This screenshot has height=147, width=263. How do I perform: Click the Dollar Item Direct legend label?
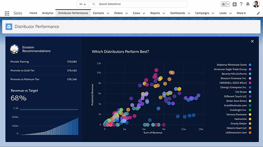coord(237,101)
